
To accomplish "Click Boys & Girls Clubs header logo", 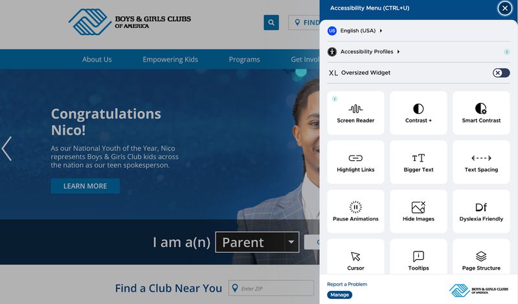I will 129,22.
